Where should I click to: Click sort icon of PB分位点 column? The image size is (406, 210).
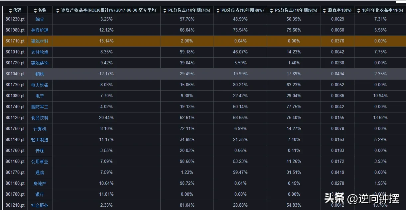tap(218, 10)
